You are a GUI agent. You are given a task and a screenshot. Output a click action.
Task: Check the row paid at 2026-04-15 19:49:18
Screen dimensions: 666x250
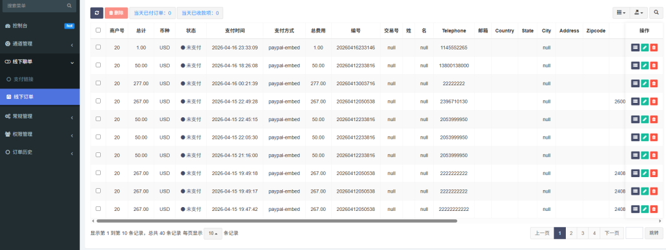click(x=98, y=173)
